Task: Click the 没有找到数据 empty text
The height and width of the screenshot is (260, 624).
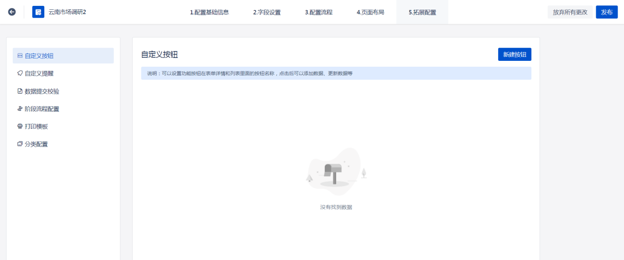Action: tap(336, 207)
